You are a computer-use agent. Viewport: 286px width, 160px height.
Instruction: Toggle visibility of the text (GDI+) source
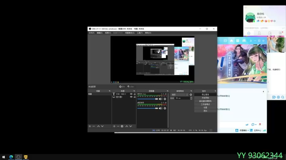click(x=131, y=94)
